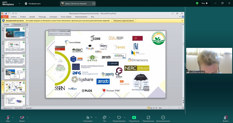The width and height of the screenshot is (233, 123).
Task: Click the protected view message text about Internet file
Action: click(x=68, y=21)
